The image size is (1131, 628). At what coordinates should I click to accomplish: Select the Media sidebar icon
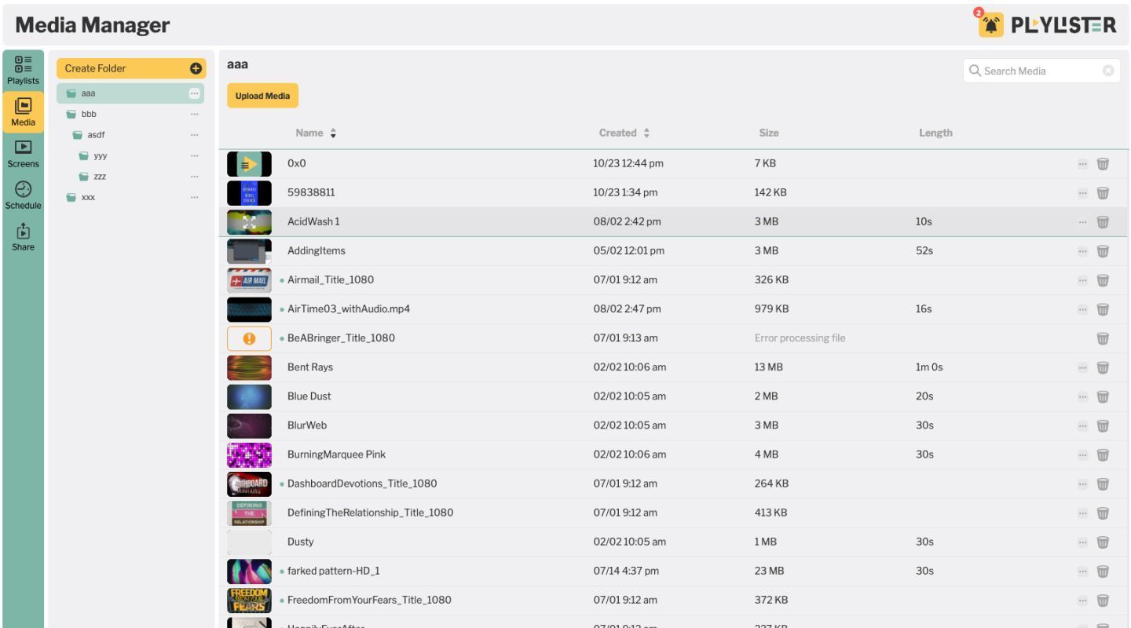[23, 111]
